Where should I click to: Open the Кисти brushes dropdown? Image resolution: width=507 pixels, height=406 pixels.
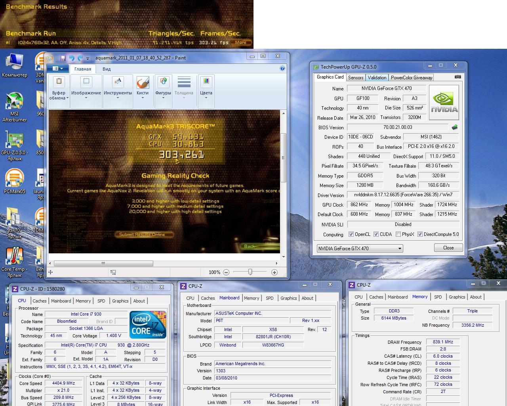pos(143,91)
